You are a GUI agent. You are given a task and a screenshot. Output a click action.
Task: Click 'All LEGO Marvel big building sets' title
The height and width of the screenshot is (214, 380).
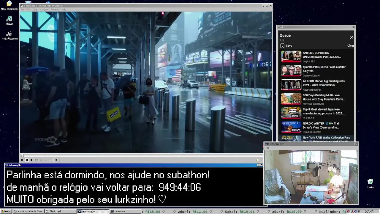(x=324, y=83)
